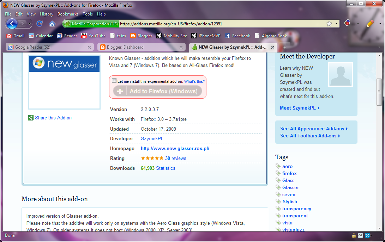Click Add to Firefox (Windows) button
The image size is (385, 242).
point(157,91)
